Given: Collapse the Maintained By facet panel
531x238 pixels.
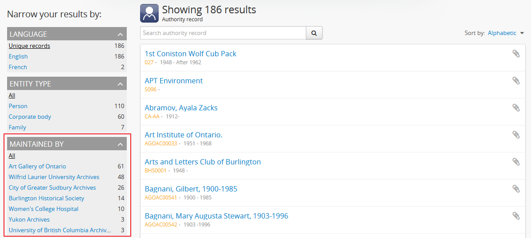Looking at the screenshot, I should (x=120, y=144).
